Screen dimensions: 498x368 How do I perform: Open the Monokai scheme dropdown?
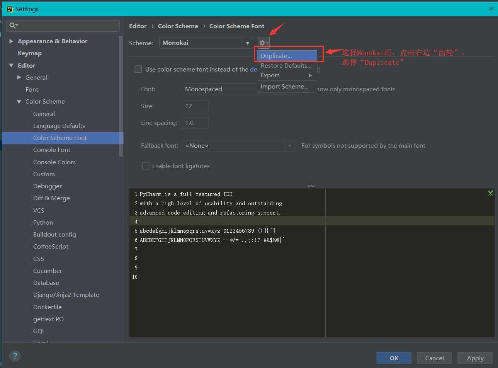247,43
